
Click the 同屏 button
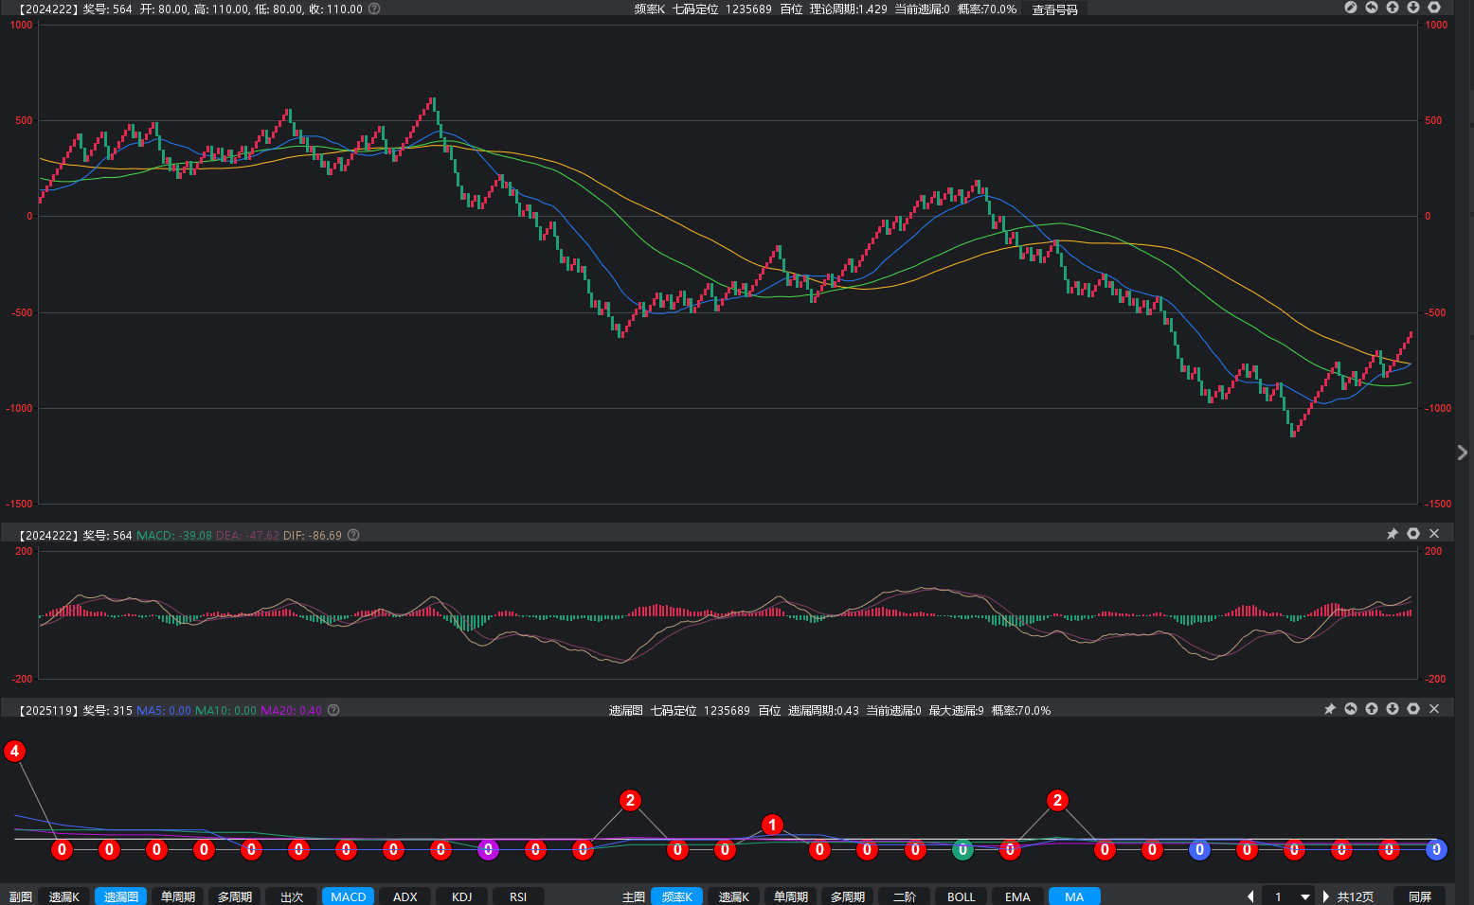click(1420, 896)
